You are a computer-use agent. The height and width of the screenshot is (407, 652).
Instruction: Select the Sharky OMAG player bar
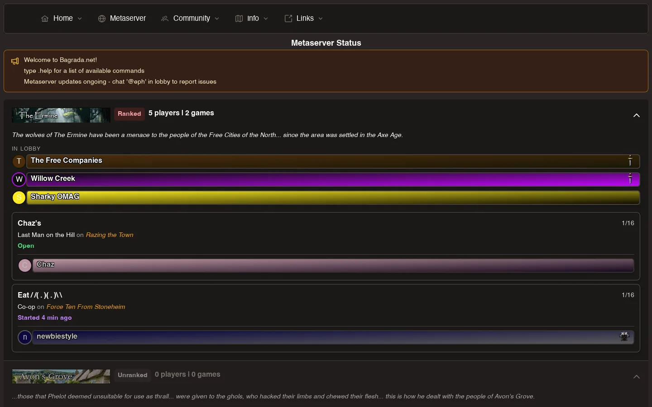[333, 197]
